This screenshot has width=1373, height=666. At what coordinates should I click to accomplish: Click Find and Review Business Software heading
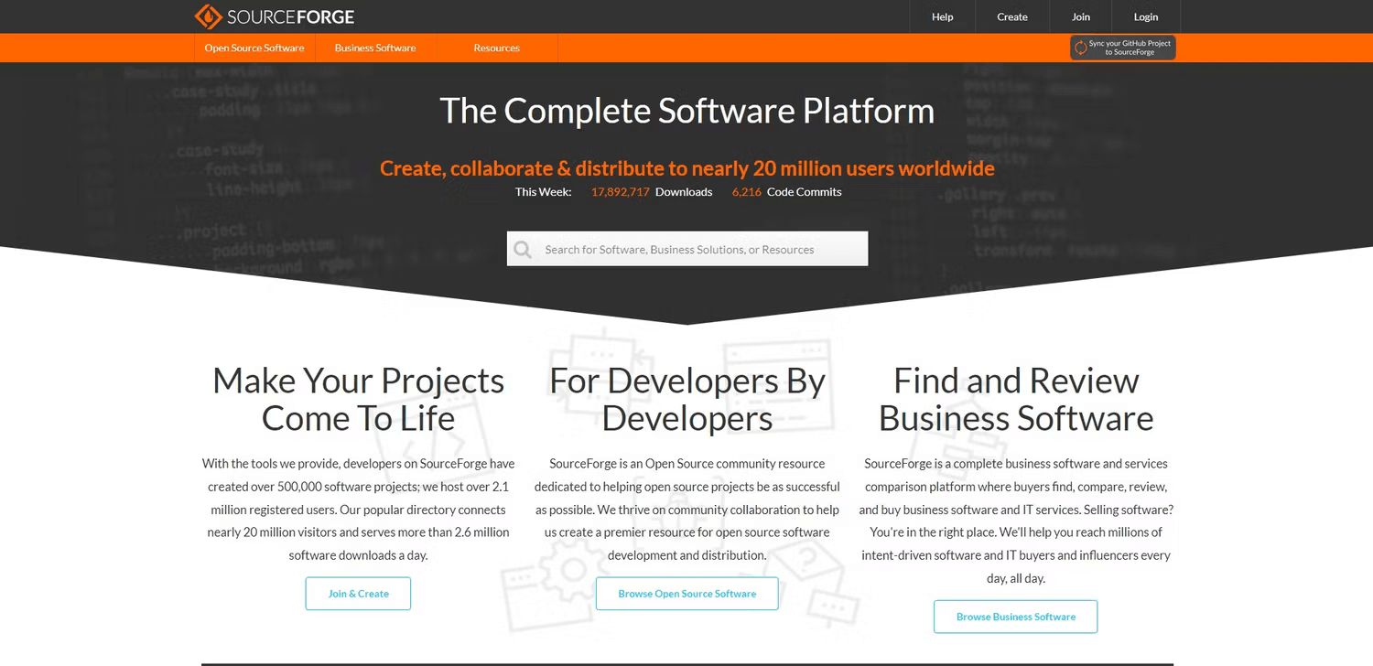(1016, 399)
